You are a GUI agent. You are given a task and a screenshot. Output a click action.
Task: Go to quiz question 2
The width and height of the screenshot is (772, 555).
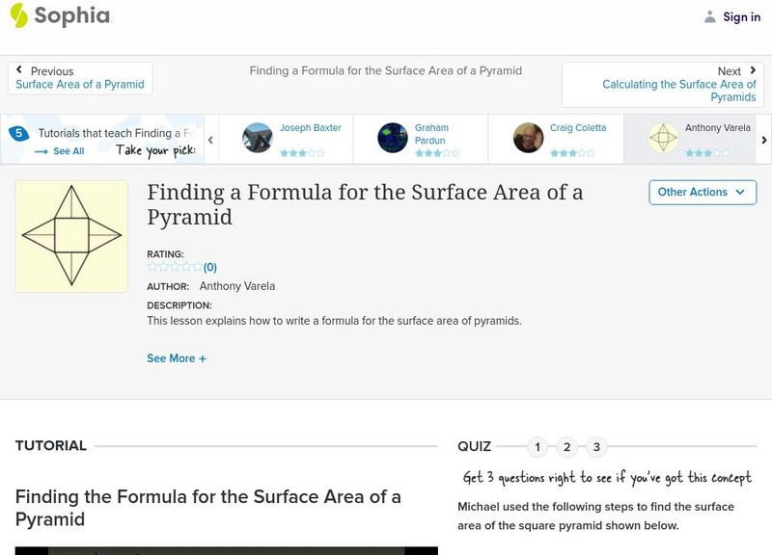pos(567,446)
